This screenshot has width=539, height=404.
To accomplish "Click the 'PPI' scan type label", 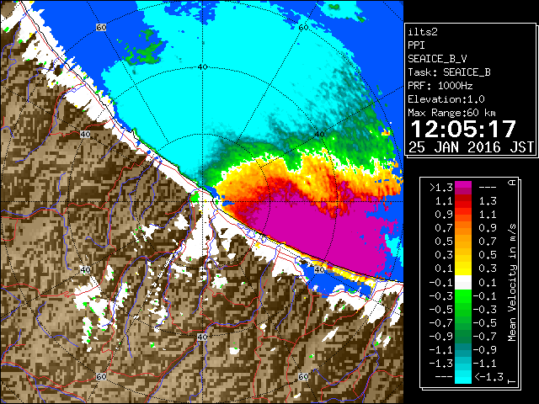I will coord(416,45).
